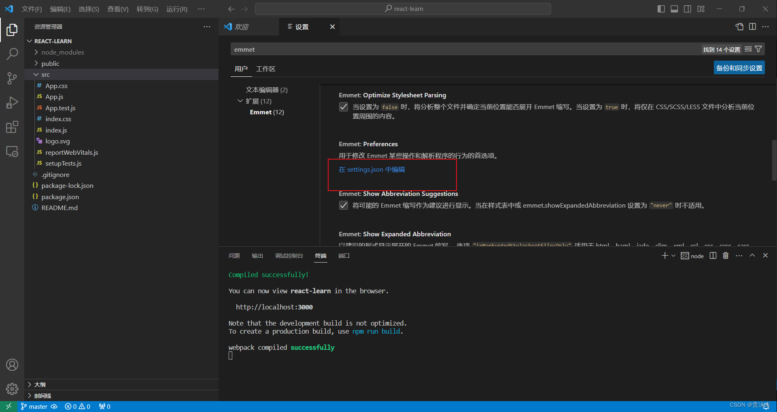Click 在 settings.json 中编辑 link
Screen dimensions: 777x412
pyautogui.click(x=372, y=170)
